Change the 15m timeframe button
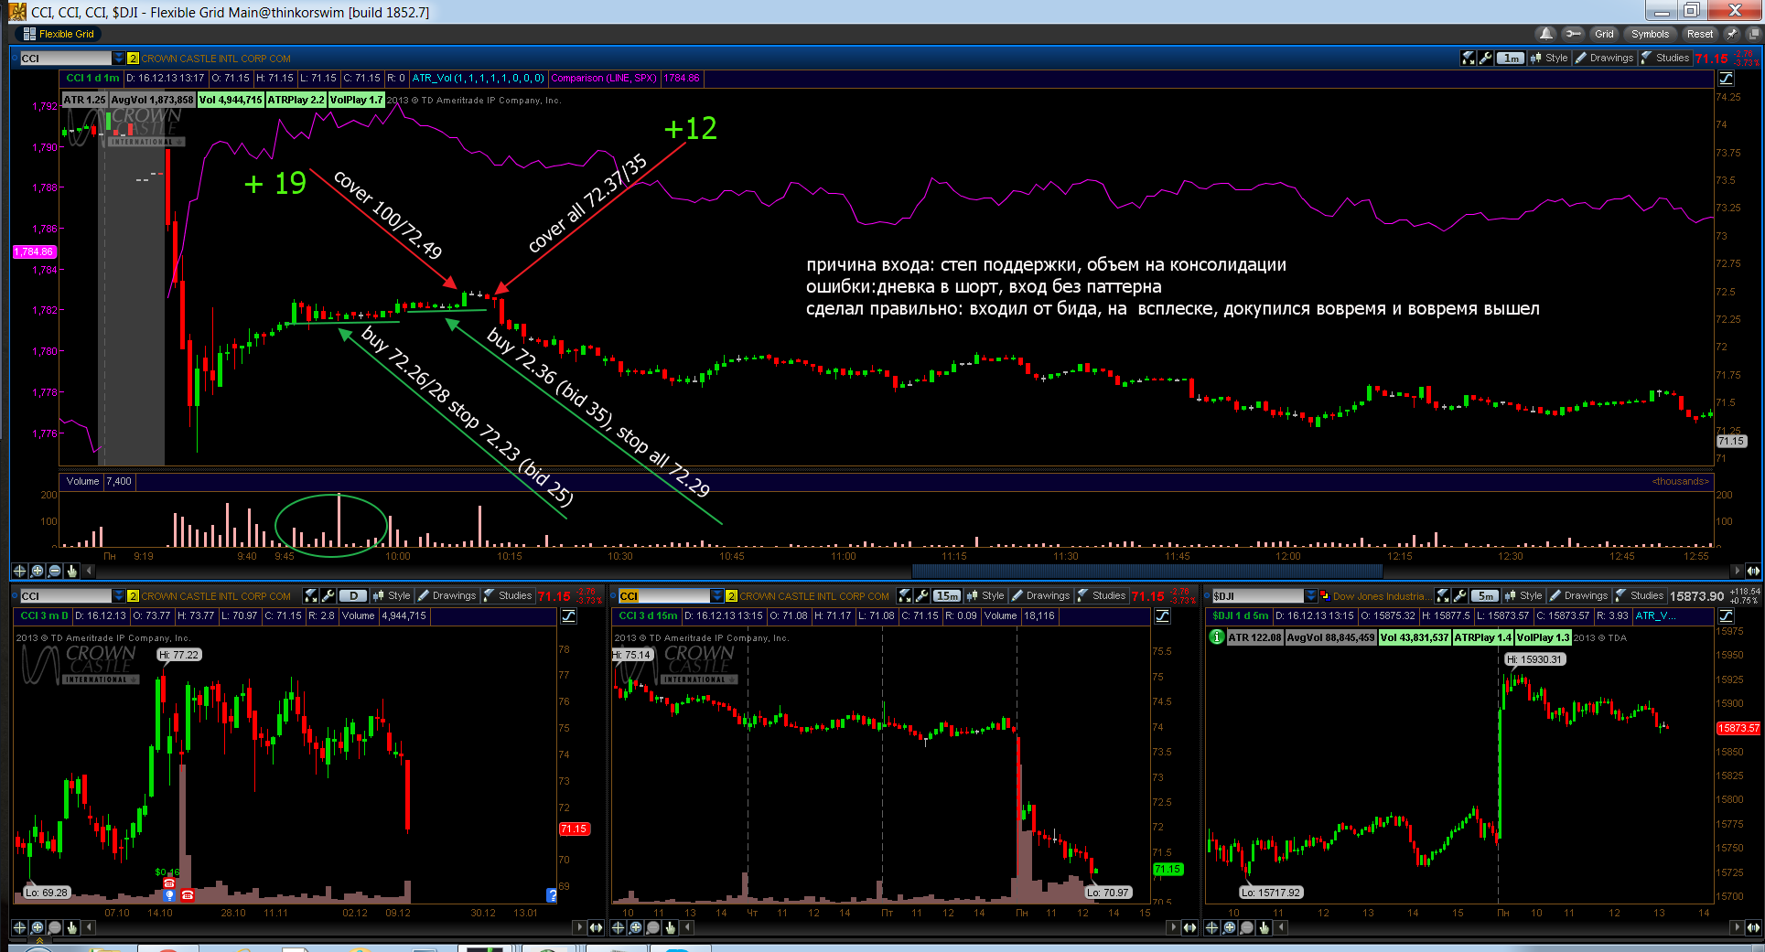This screenshot has width=1765, height=952. tap(947, 595)
